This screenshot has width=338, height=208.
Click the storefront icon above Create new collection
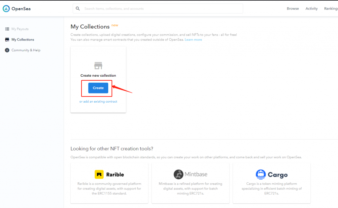tap(98, 65)
